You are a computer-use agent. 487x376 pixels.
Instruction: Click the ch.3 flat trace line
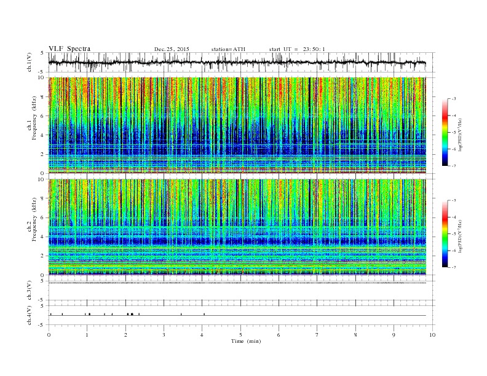(x=237, y=283)
